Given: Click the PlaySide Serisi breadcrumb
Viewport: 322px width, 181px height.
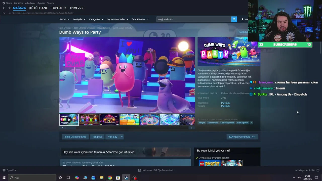Looking at the screenshot, I should tap(104, 28).
